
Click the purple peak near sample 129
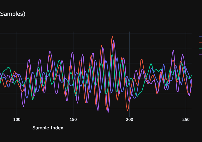(x=50, y=52)
